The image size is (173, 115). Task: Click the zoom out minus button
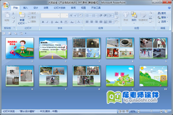[139, 111]
